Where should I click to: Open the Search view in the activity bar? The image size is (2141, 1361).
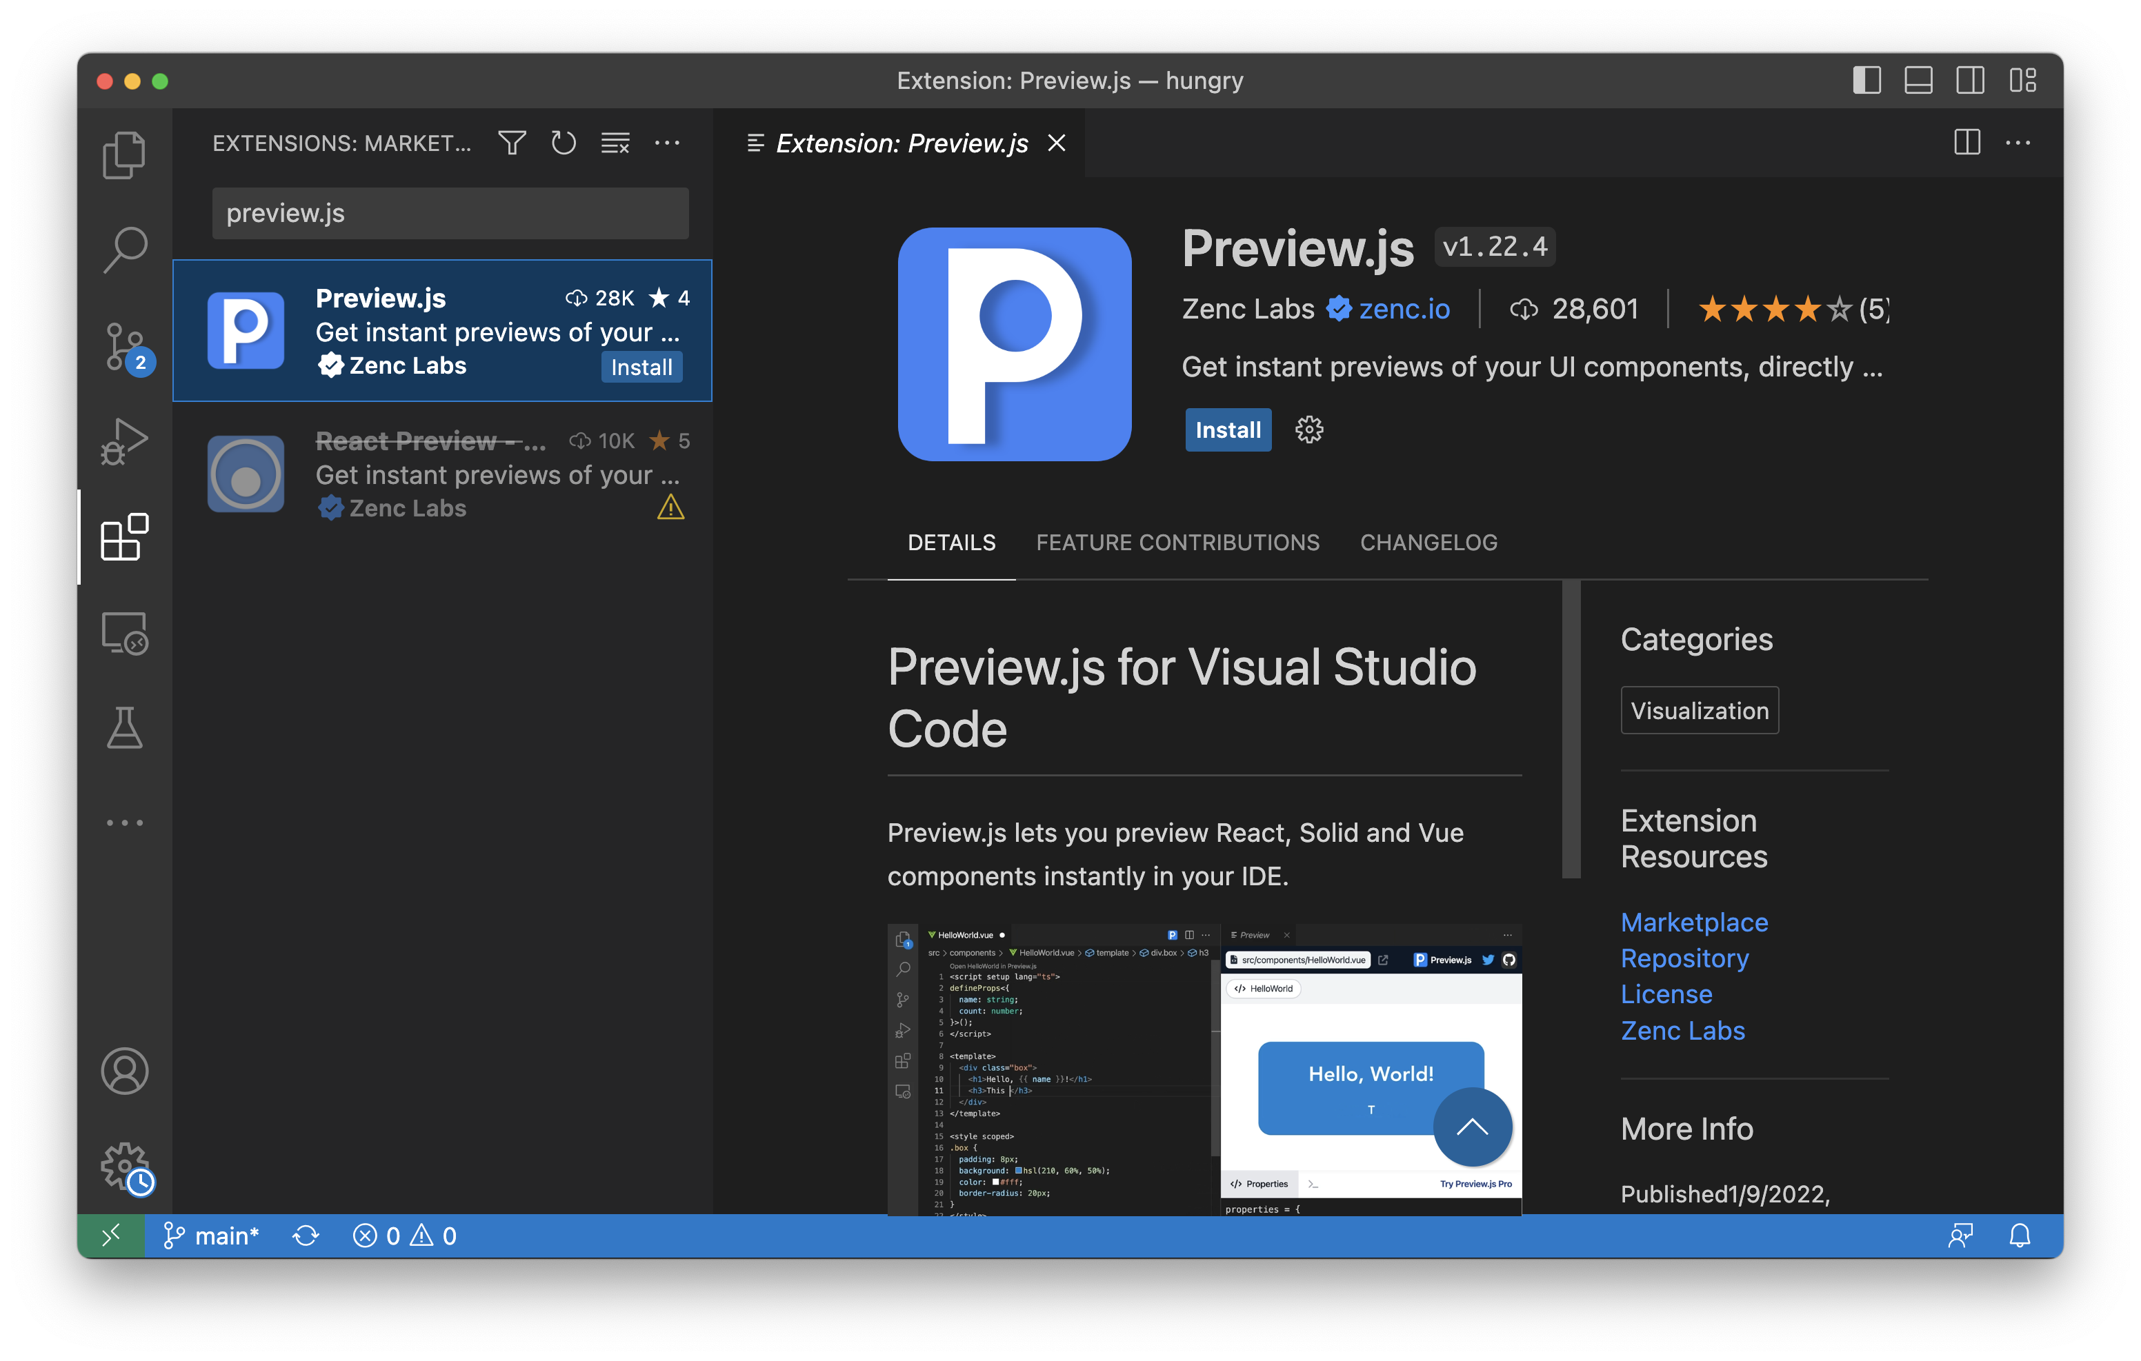click(124, 248)
